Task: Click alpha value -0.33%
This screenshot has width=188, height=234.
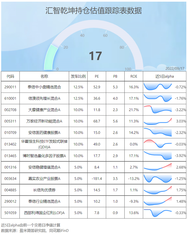Action: (180, 213)
